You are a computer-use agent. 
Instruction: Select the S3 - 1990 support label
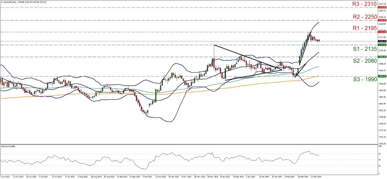[x=365, y=80]
